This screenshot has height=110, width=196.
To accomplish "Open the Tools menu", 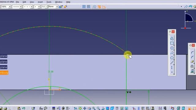I will coord(49,2).
